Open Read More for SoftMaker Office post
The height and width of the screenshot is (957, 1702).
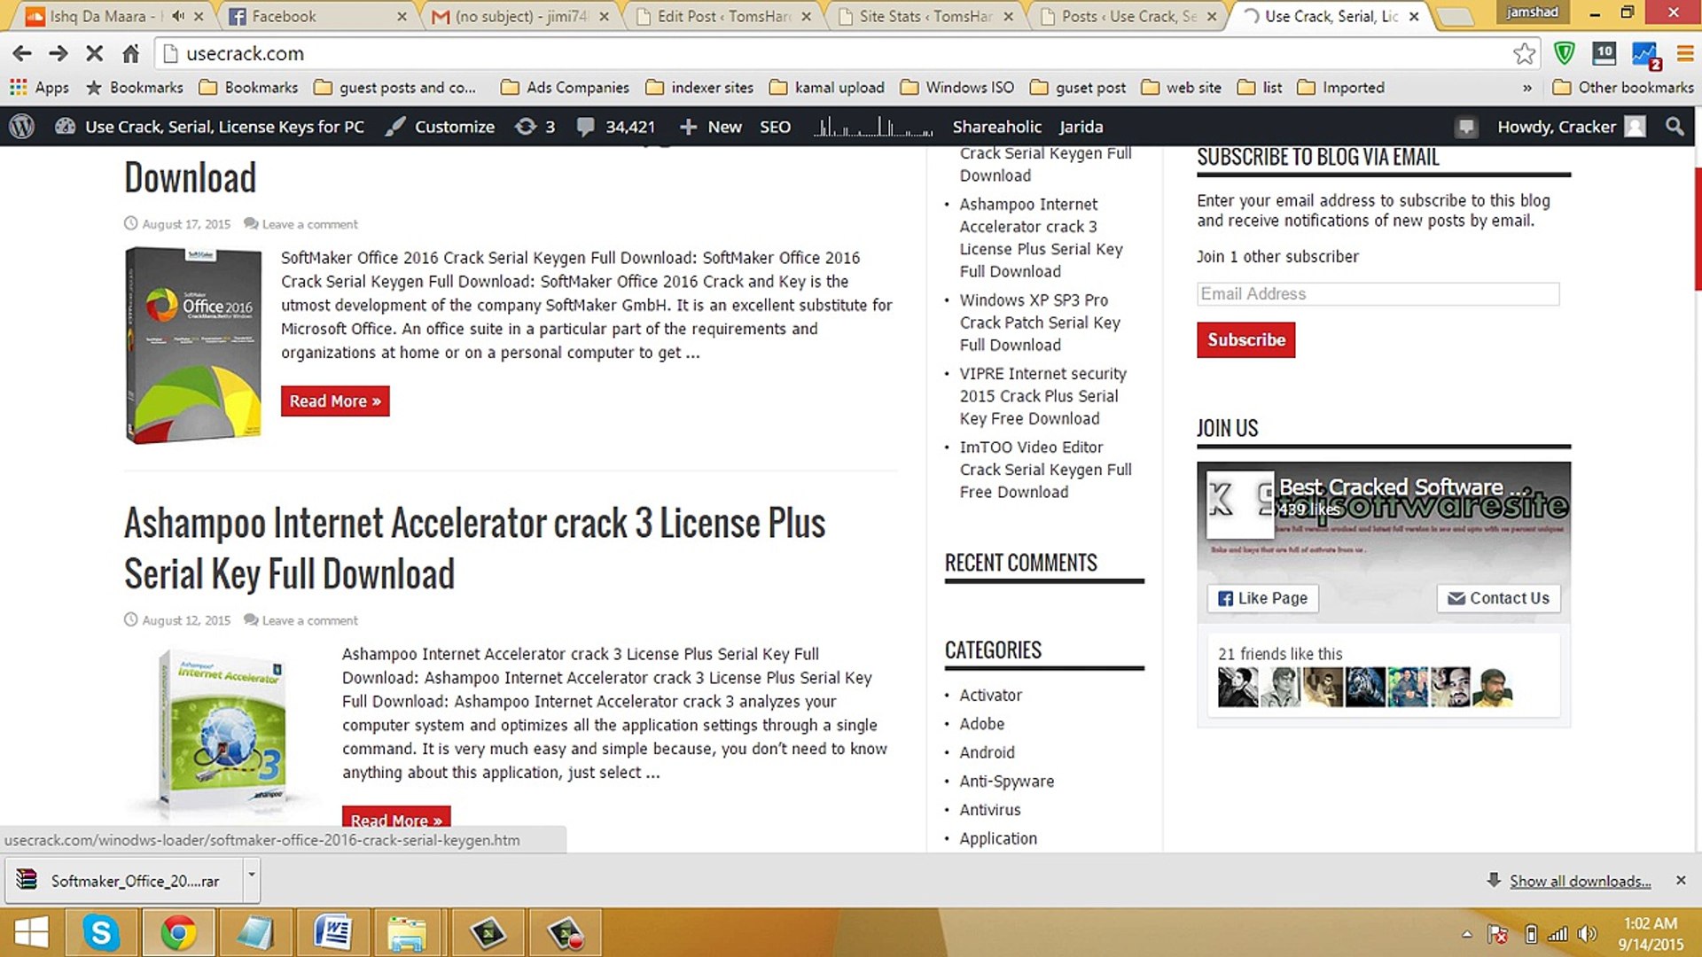point(335,401)
